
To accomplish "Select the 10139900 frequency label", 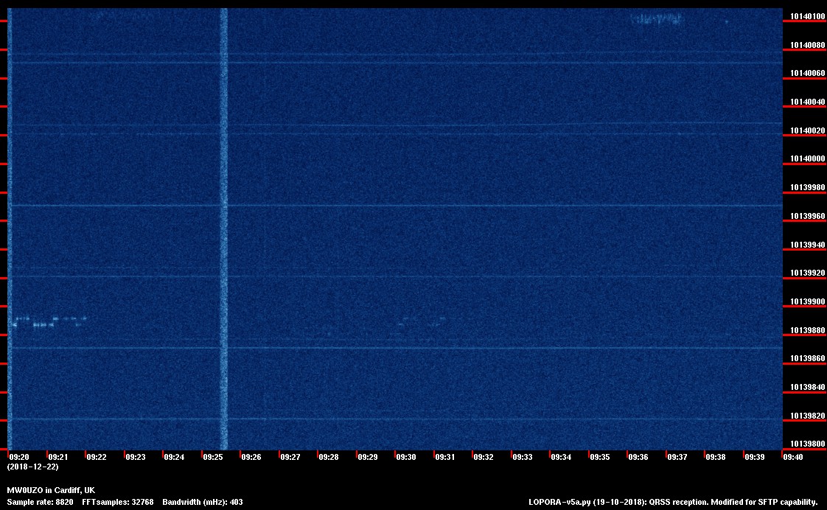I will (807, 302).
